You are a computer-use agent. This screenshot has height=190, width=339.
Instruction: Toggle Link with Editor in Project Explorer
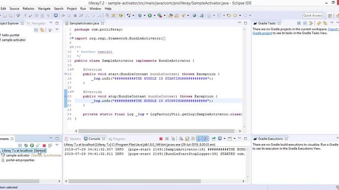coord(42,30)
